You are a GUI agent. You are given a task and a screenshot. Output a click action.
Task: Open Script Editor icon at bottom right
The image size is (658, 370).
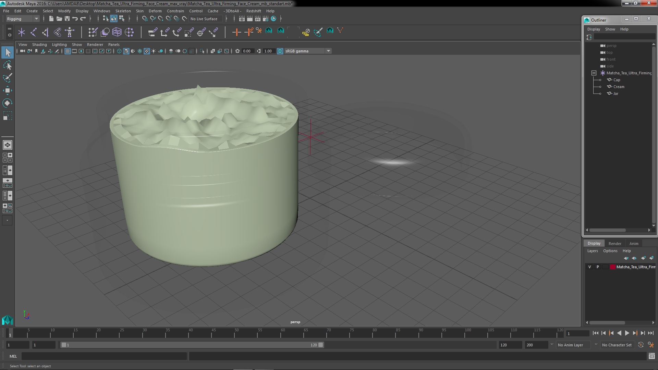[x=651, y=356]
